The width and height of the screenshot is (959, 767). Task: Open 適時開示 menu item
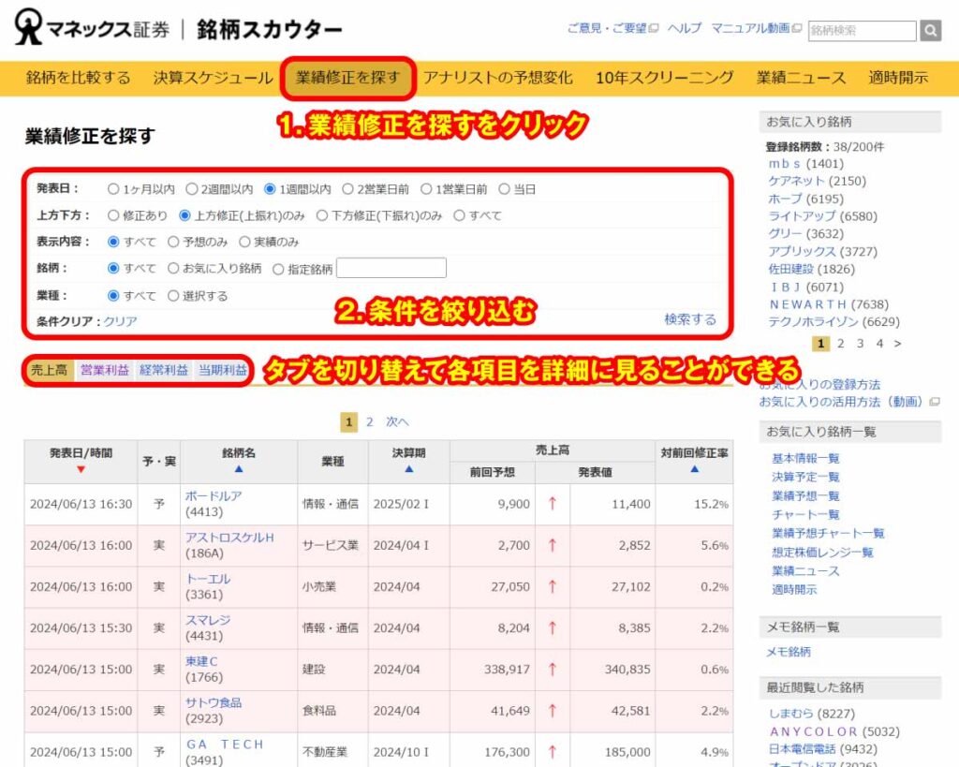pos(898,78)
